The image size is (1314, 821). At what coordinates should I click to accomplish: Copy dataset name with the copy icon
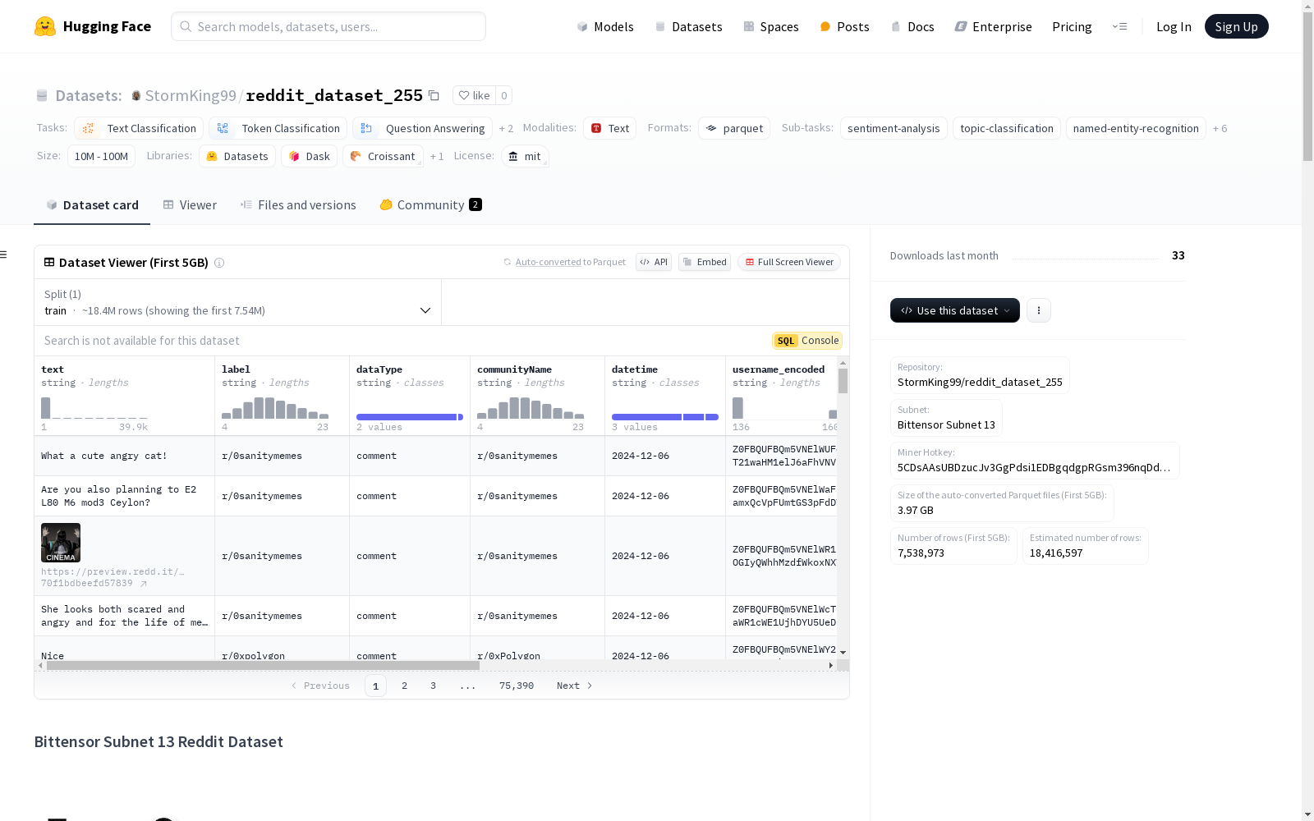434,95
